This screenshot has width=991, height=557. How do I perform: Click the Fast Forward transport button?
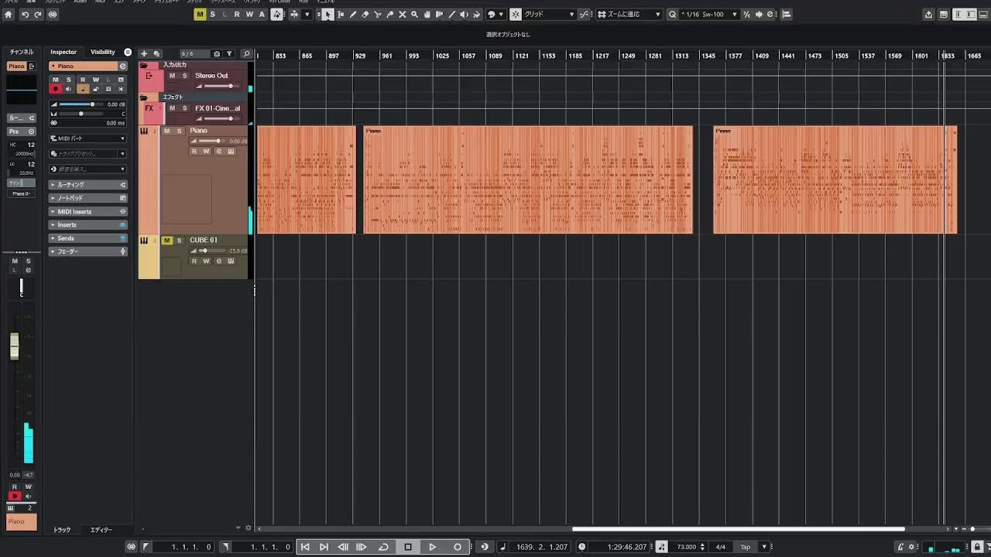(x=362, y=547)
